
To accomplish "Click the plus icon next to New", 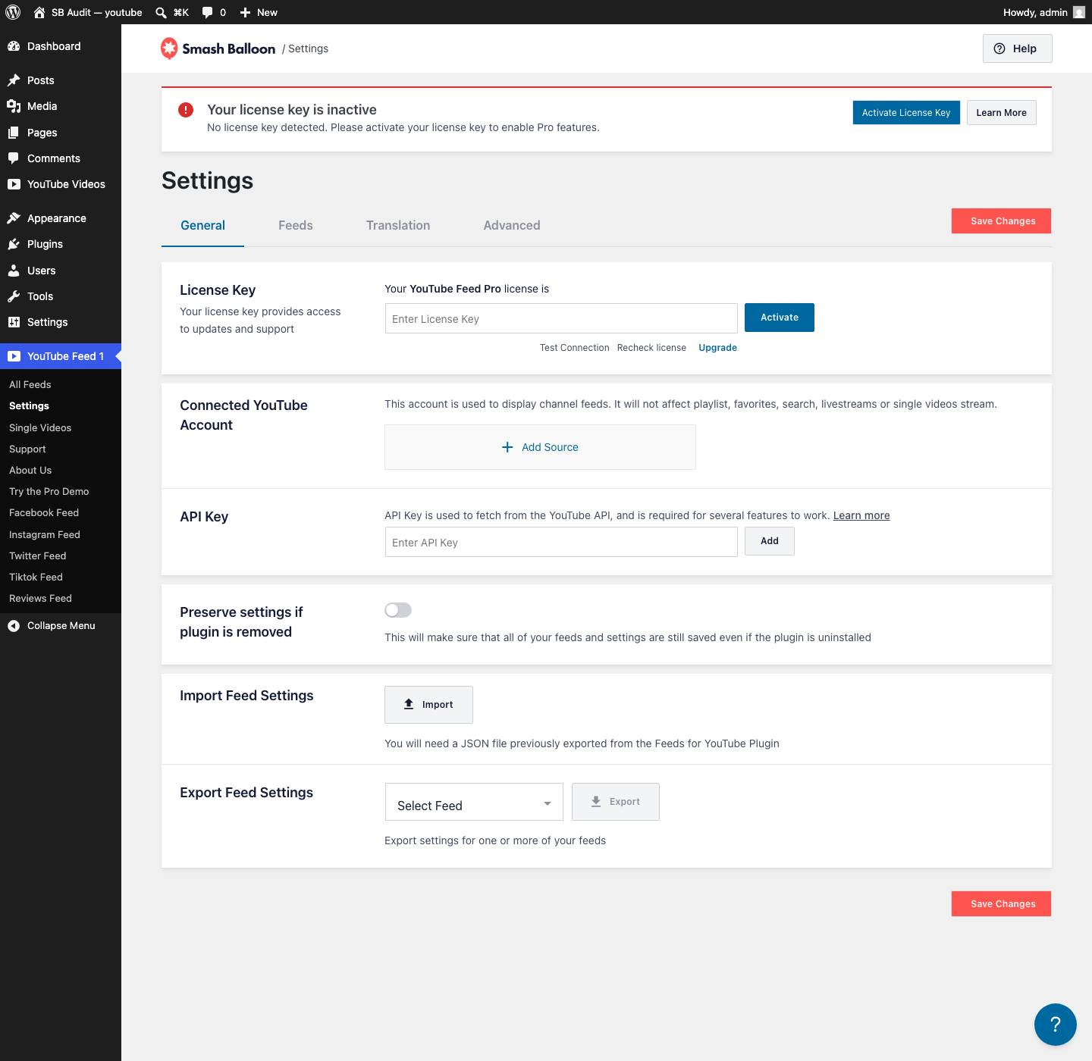I will [x=245, y=12].
